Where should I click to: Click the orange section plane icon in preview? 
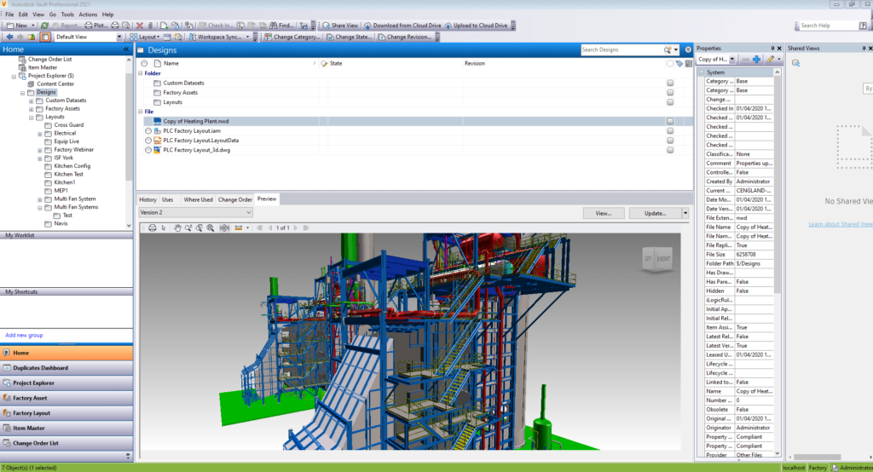click(239, 227)
